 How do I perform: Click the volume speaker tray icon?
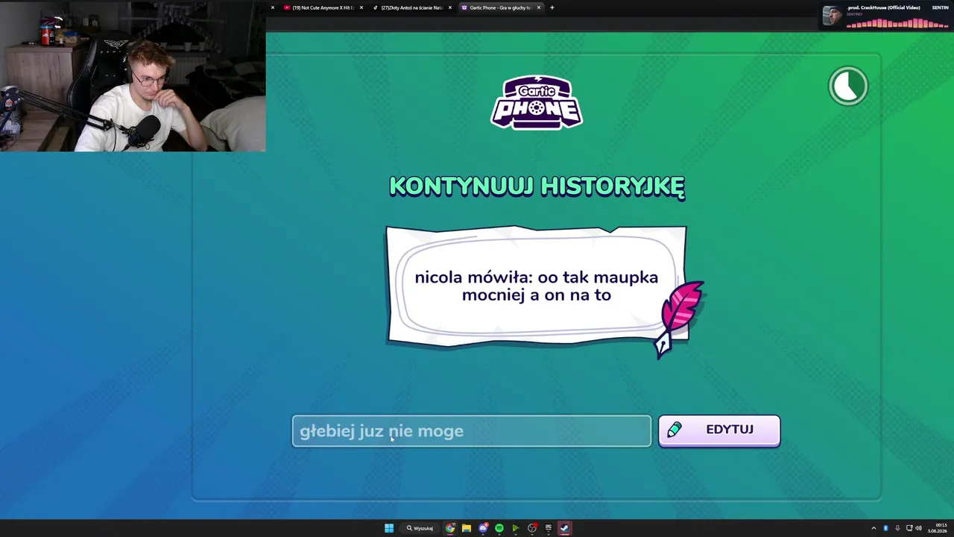(919, 528)
